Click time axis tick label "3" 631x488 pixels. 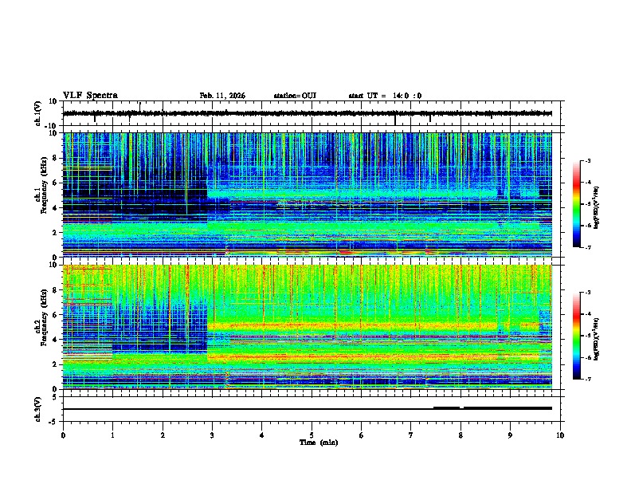tap(212, 435)
